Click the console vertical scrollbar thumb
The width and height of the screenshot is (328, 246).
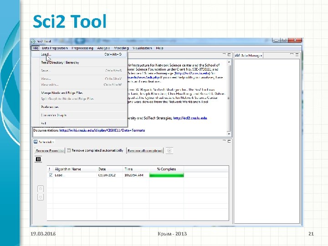point(229,98)
